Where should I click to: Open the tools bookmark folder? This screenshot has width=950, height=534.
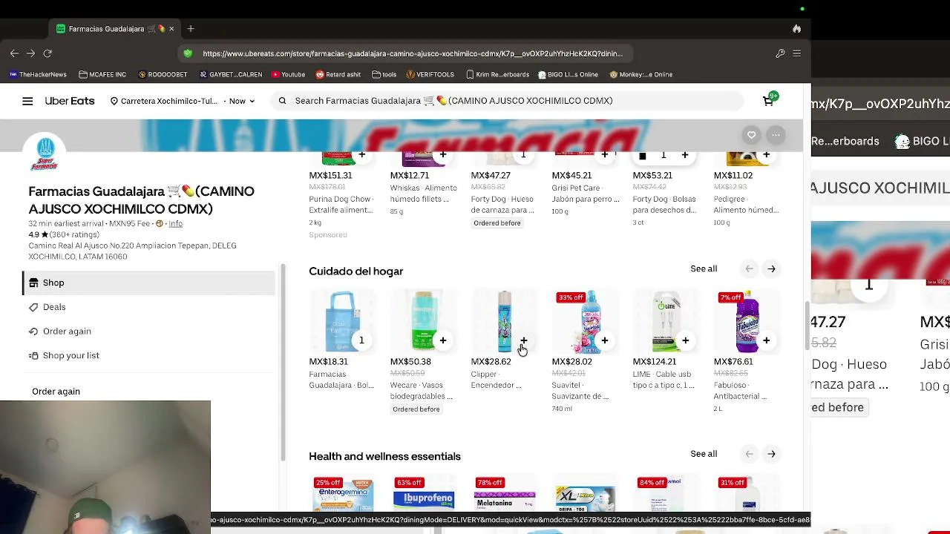[384, 74]
